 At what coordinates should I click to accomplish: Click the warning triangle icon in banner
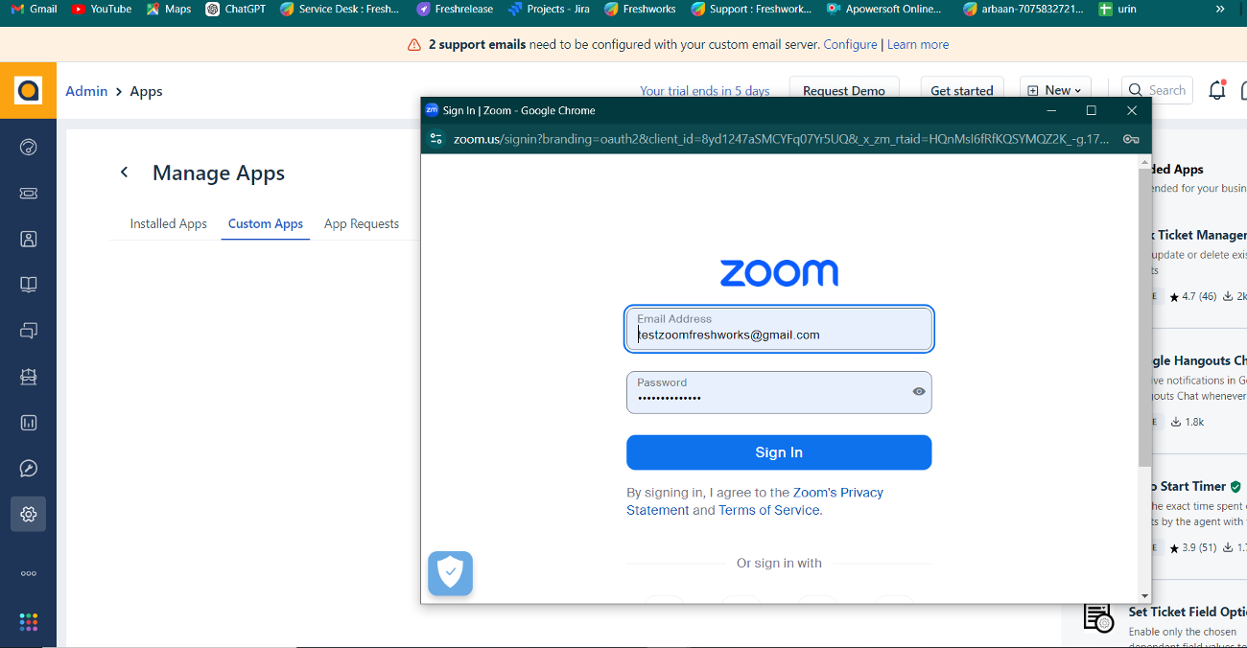(x=414, y=45)
